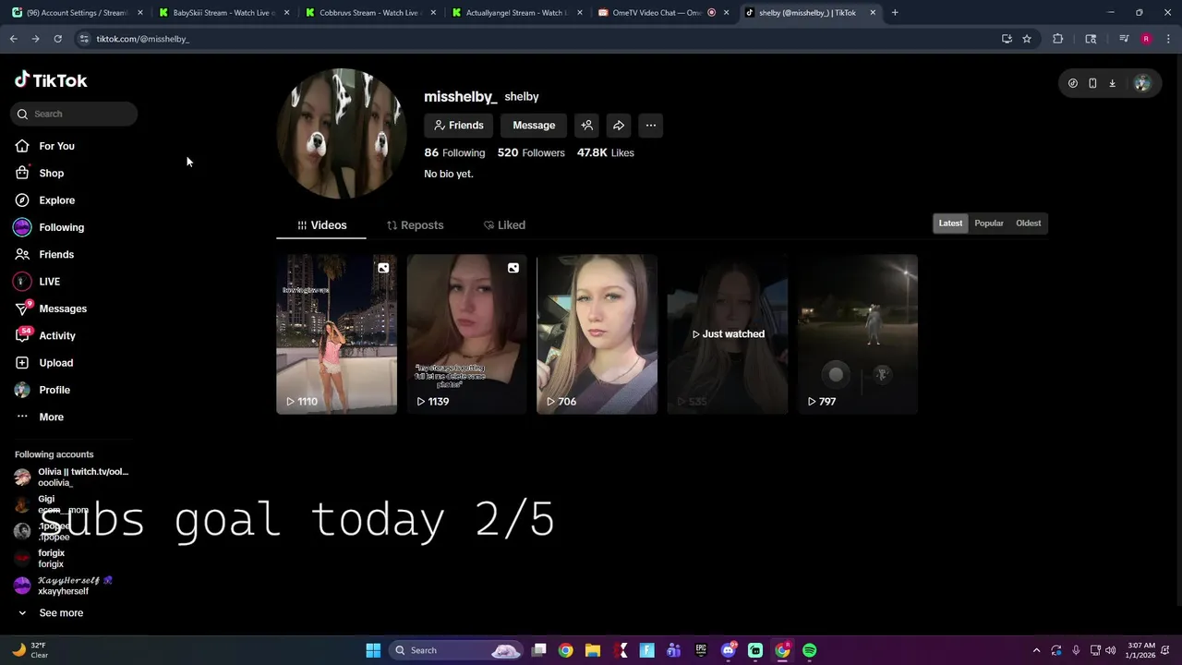
Task: Bookmark this page with the star icon
Action: point(1027,39)
